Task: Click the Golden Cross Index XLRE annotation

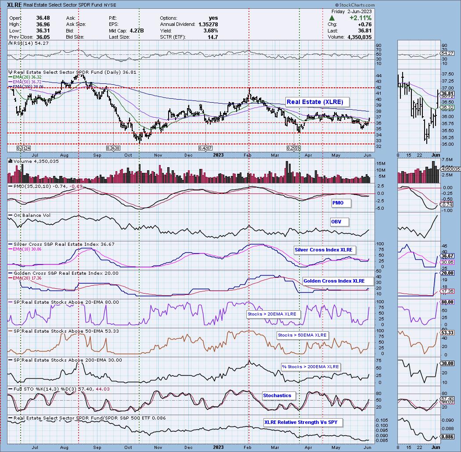Action: coord(338,281)
